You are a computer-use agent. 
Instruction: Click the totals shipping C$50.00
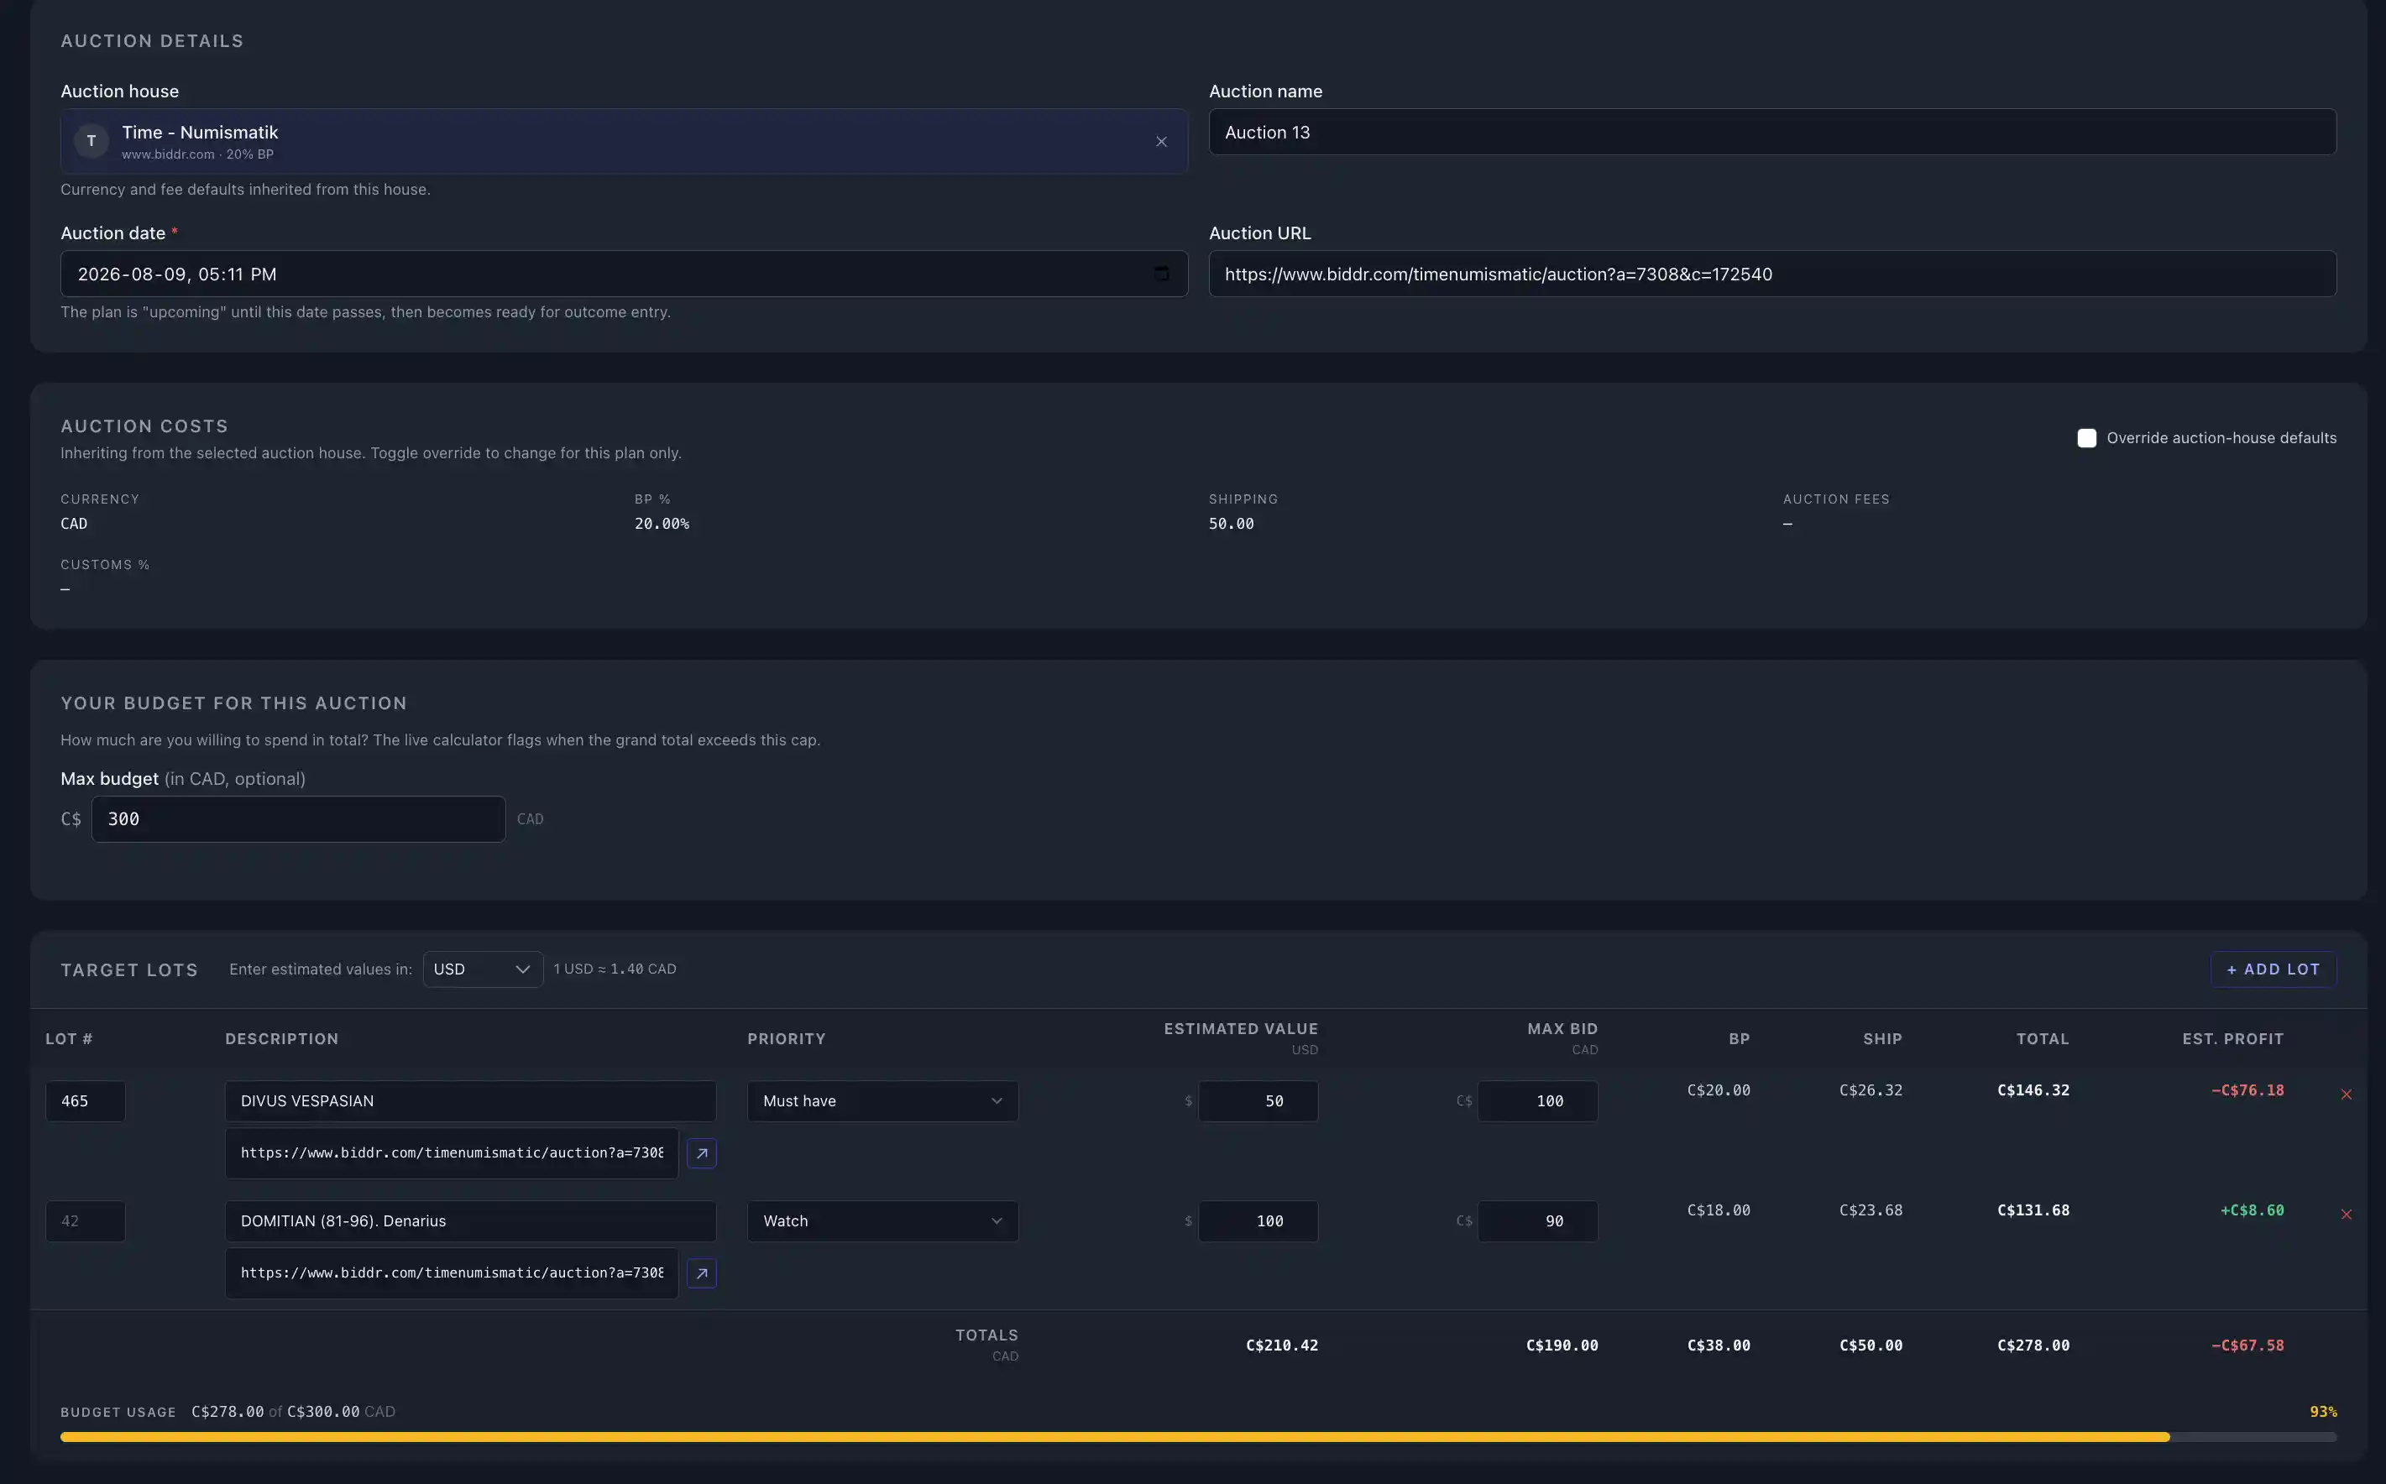1871,1346
